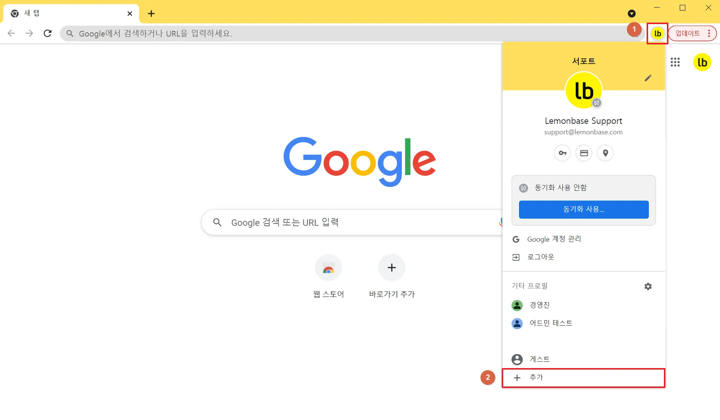Switch to the 어드민 테스트 profile
This screenshot has width=720, height=420.
[584, 323]
